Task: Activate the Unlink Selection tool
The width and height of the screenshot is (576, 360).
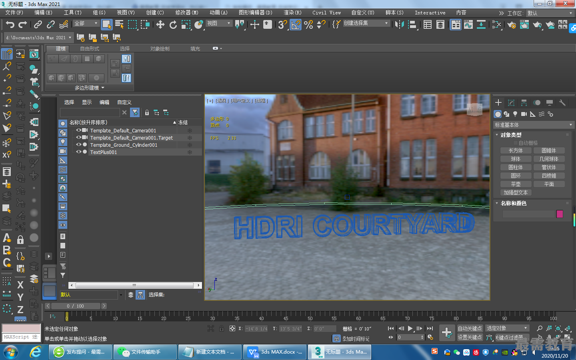Action: [x=51, y=24]
